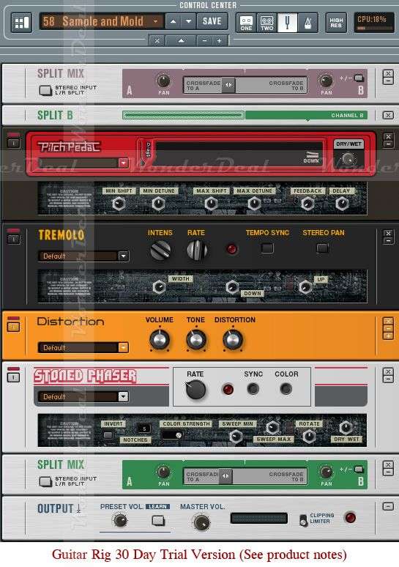The width and height of the screenshot is (399, 567).
Task: Toggle Tapedeck TWO icon
Action: click(266, 23)
